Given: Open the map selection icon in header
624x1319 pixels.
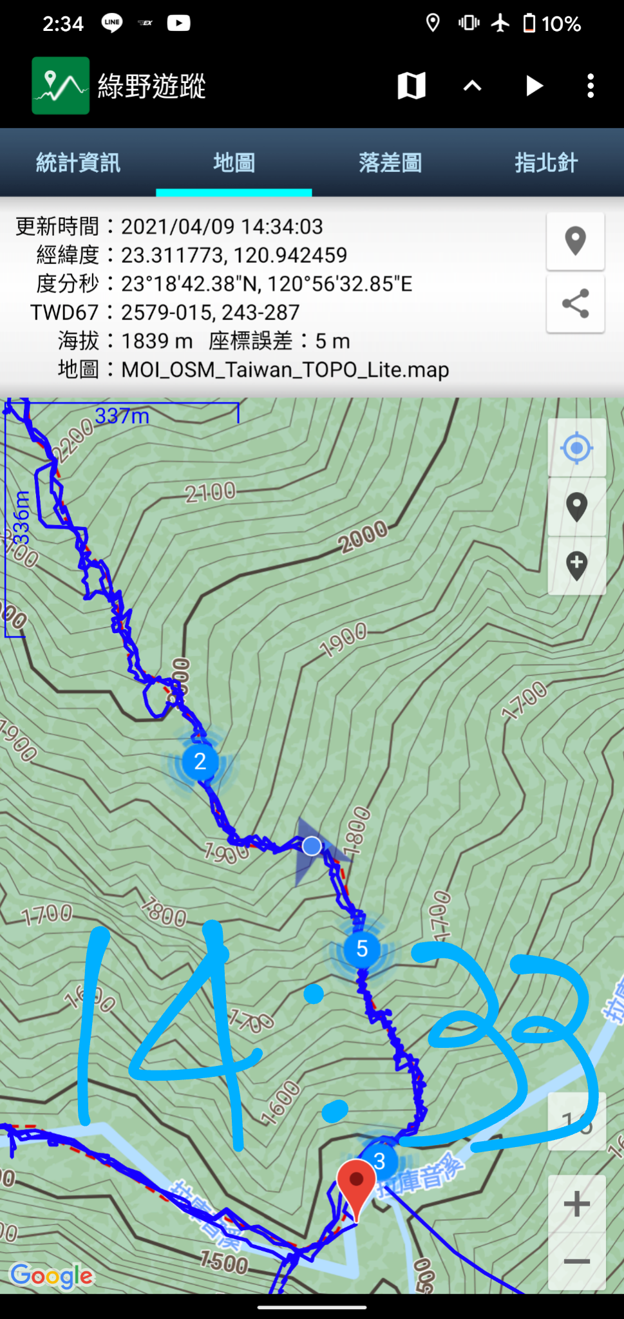Looking at the screenshot, I should [411, 86].
